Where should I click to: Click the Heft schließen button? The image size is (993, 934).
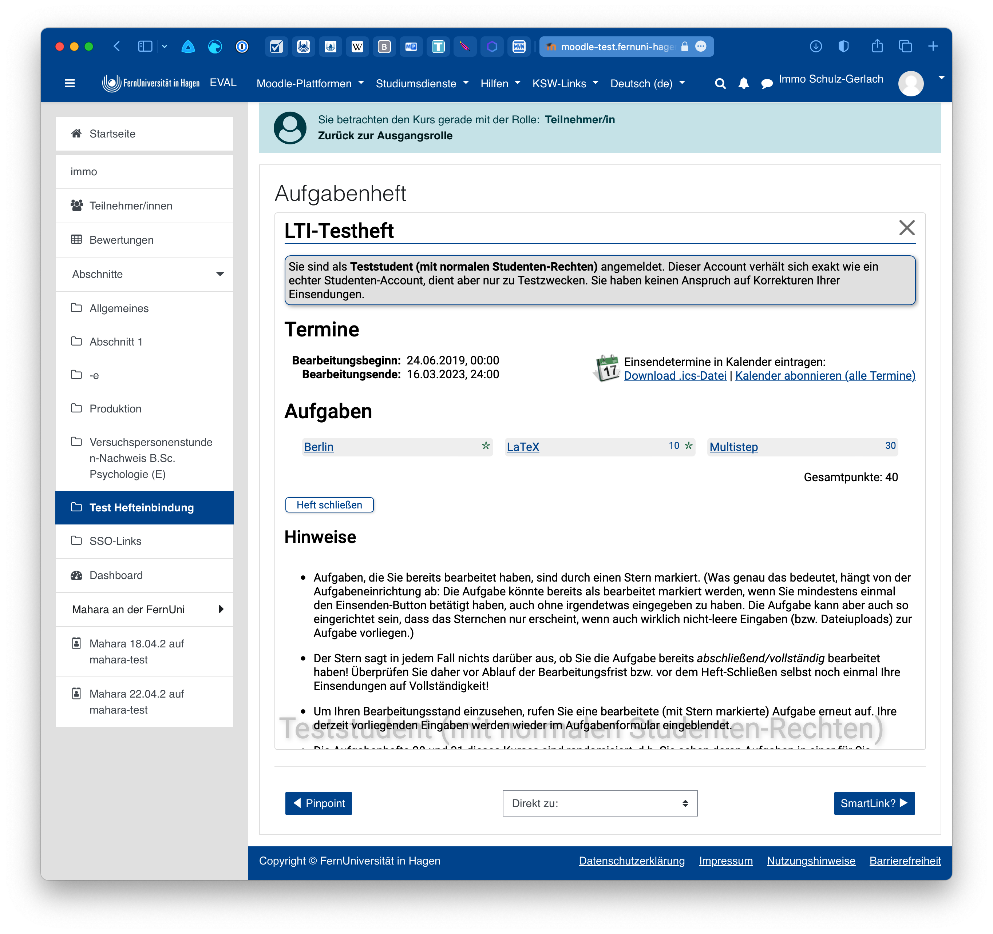(x=329, y=505)
